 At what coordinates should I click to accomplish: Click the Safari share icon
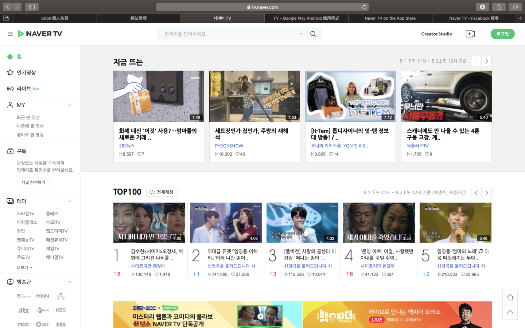pyautogui.click(x=499, y=7)
